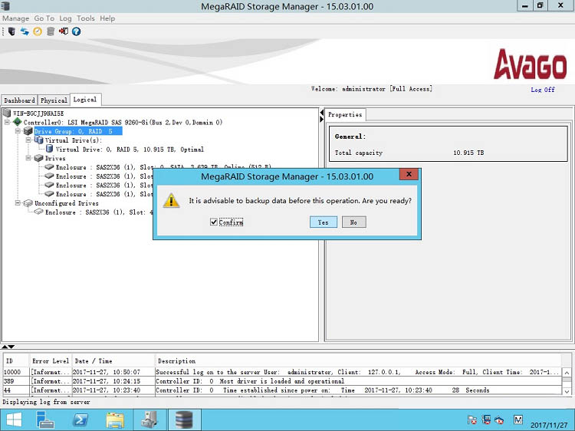Click the grey database icon in toolbar
Screen dimensions: 575x431
click(x=51, y=31)
